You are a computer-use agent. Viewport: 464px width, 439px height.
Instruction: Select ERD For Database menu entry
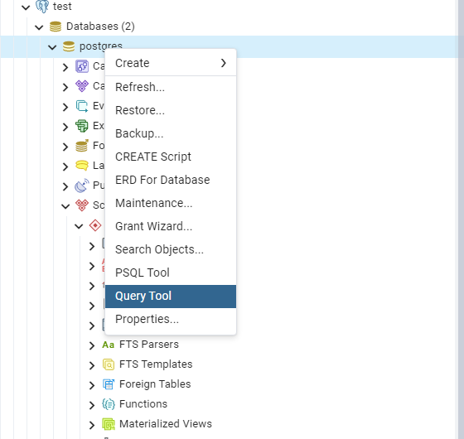pyautogui.click(x=171, y=180)
